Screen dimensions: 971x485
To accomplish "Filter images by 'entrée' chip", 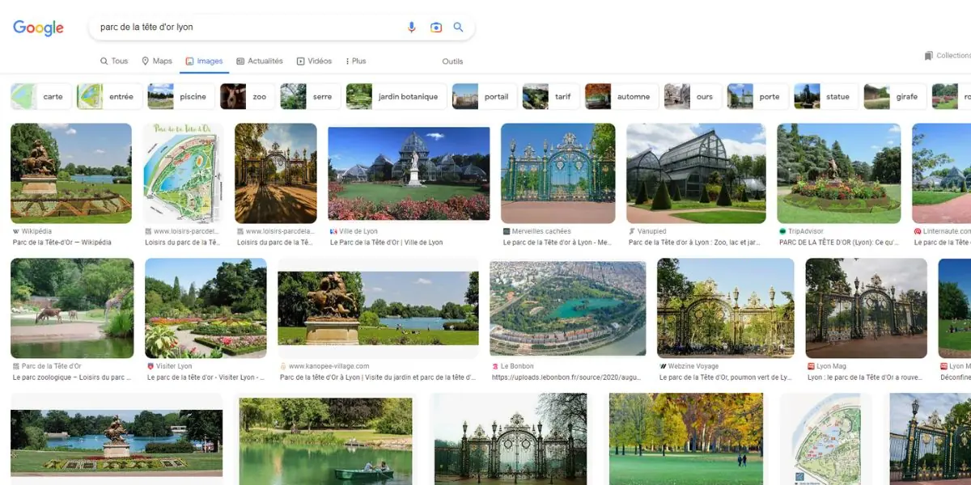I will point(109,96).
